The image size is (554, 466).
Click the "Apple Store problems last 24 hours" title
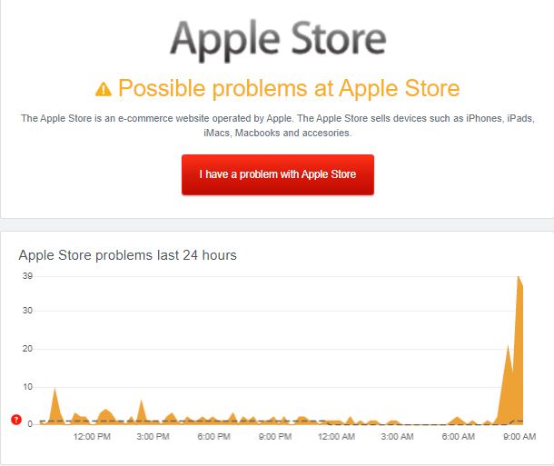pyautogui.click(x=127, y=255)
